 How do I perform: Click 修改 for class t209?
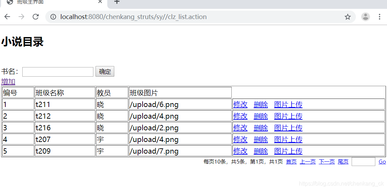pyautogui.click(x=241, y=151)
